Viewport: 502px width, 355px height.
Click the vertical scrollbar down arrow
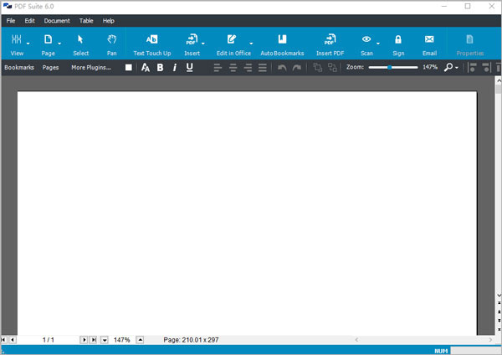pos(499,295)
